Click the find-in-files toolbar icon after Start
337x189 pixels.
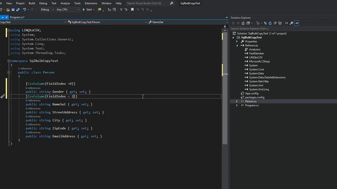(100, 9)
